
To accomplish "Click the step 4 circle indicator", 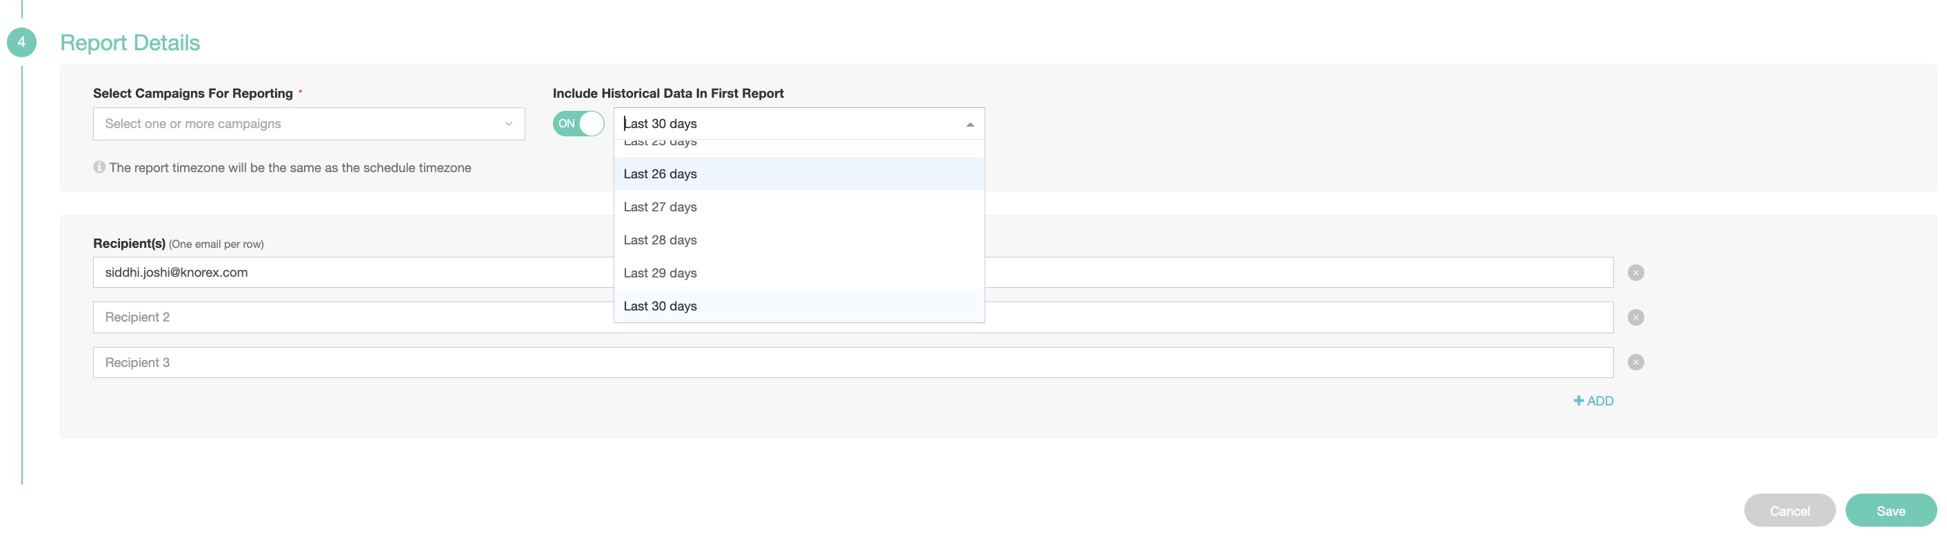I will coord(21,42).
